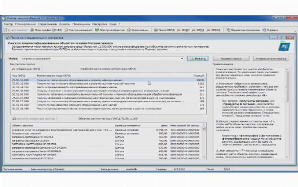This screenshot has height=187, width=298.
Task: Click the 'Администратор (Admin)' status bar entry
Action: pos(47,169)
